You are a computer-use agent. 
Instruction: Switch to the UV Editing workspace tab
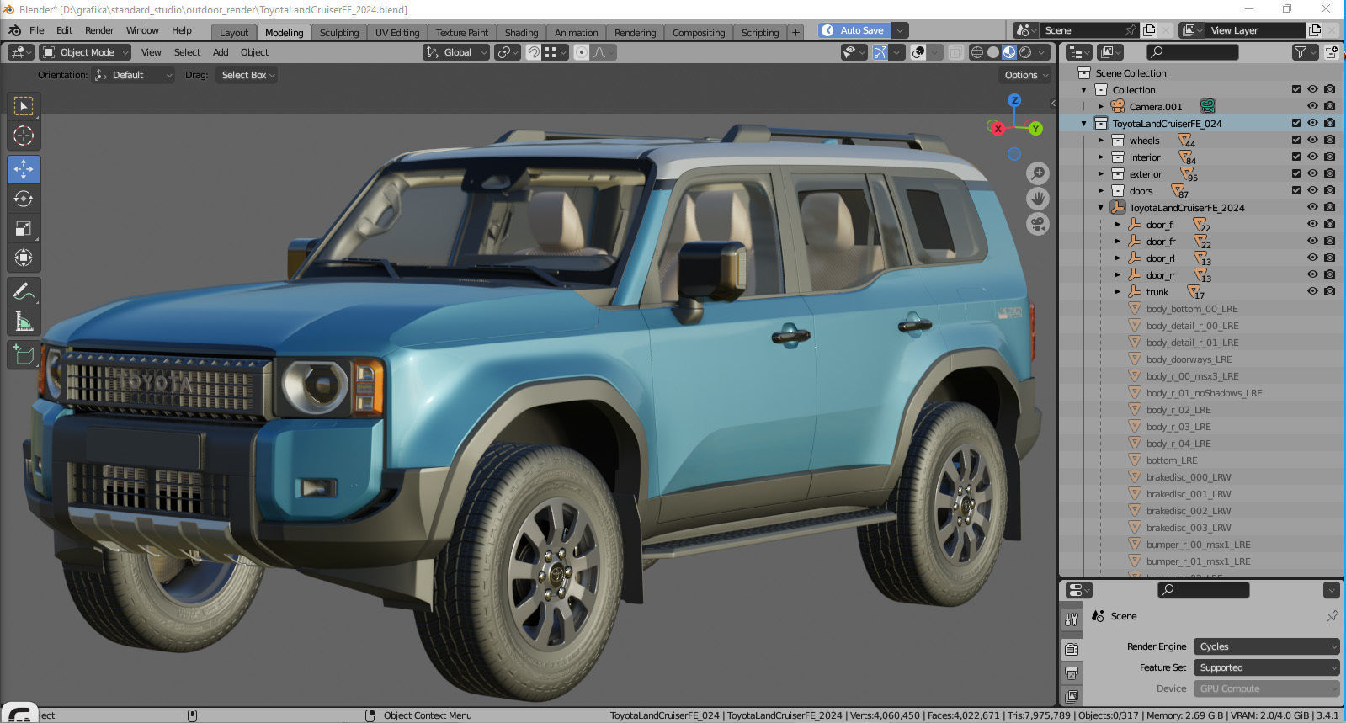pos(397,33)
